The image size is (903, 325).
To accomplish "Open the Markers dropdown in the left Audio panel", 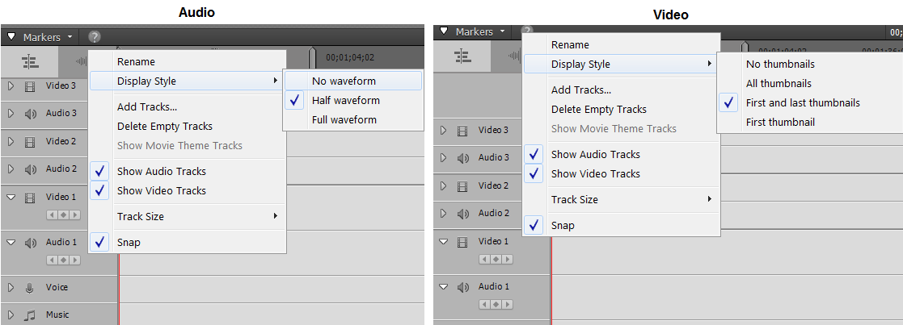I will tap(71, 37).
